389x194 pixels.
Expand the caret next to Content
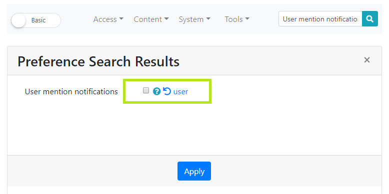click(x=166, y=19)
